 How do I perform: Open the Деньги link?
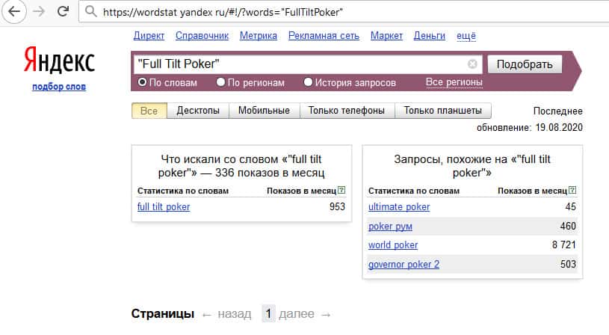point(429,36)
